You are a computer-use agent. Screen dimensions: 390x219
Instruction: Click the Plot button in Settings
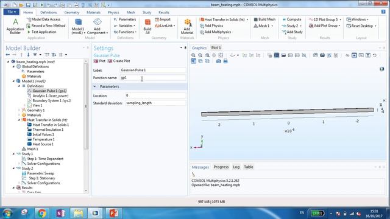click(x=99, y=61)
